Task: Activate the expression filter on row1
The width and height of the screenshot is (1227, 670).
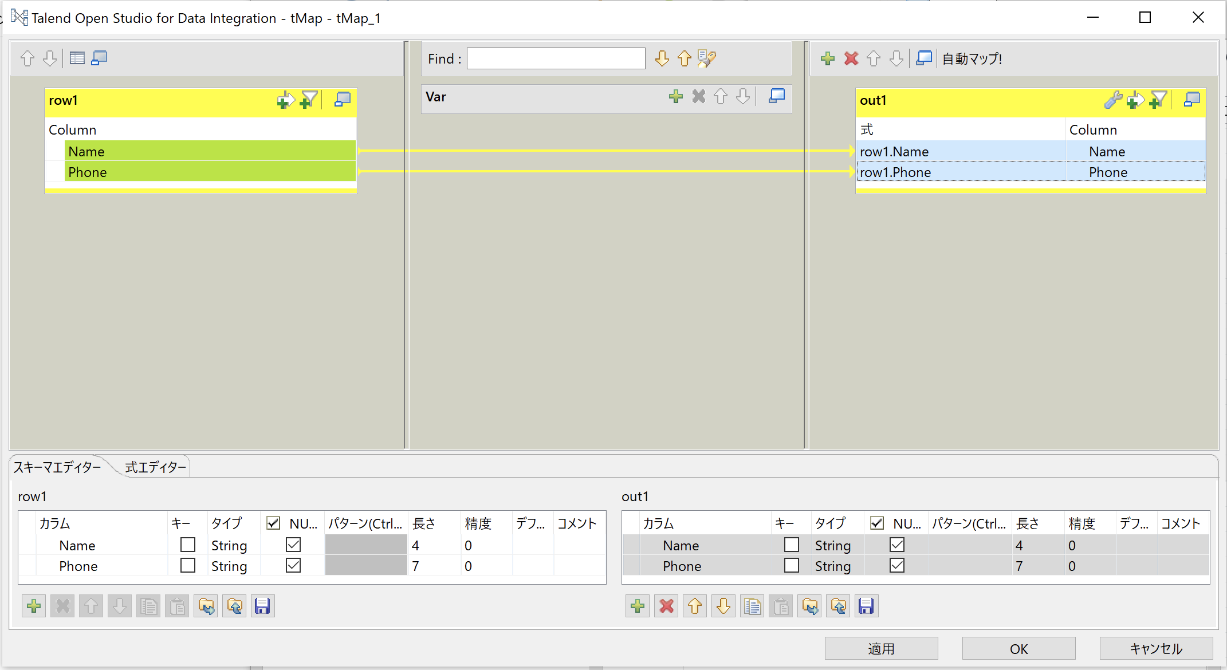Action: coord(308,98)
